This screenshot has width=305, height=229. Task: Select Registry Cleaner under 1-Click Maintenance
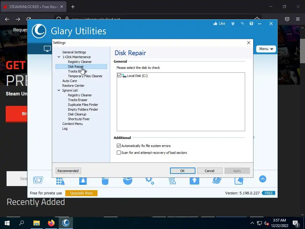click(x=80, y=62)
